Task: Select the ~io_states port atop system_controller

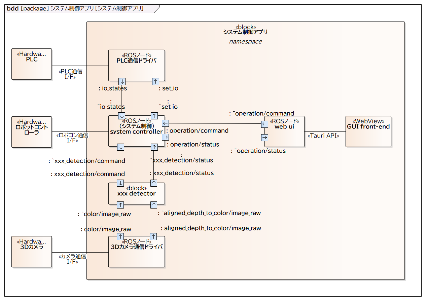Action: (x=122, y=116)
